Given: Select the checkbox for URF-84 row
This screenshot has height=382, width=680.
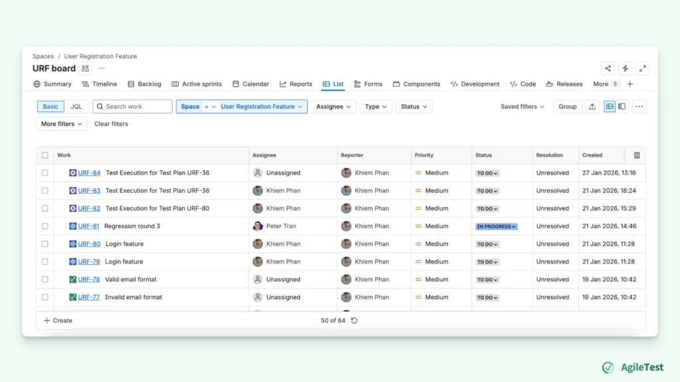Looking at the screenshot, I should (44, 173).
